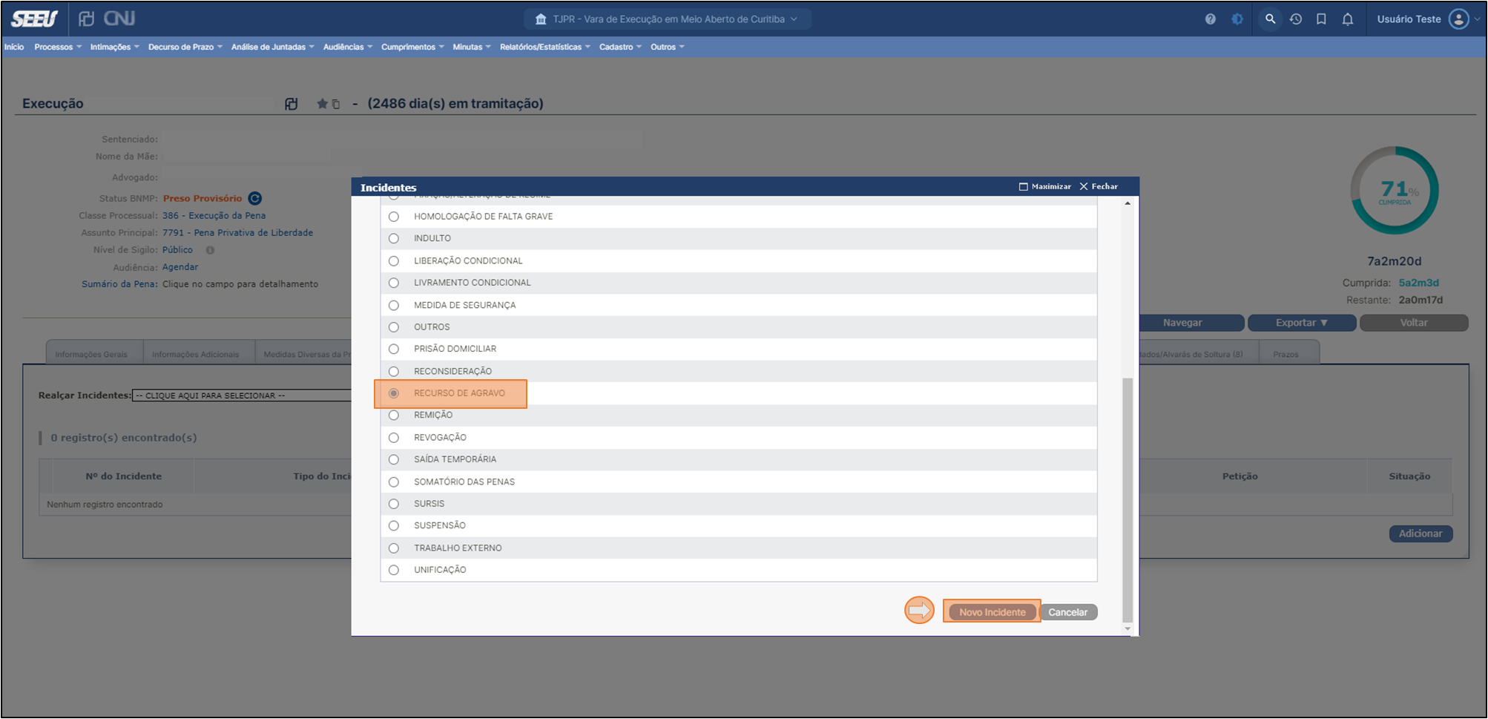
Task: Toggle the dark mode theme icon
Action: pyautogui.click(x=1237, y=19)
